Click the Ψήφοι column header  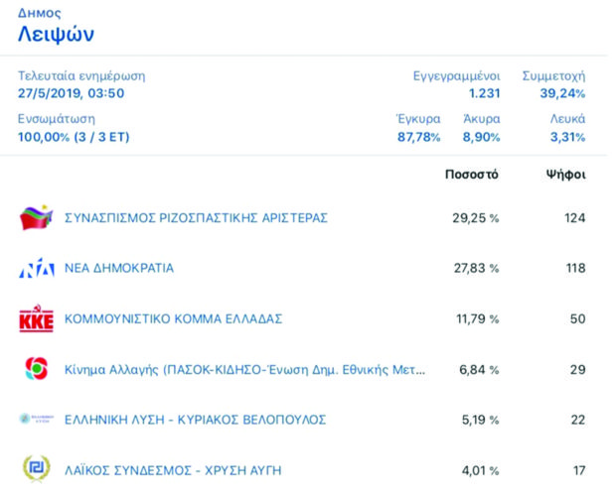coord(565,176)
